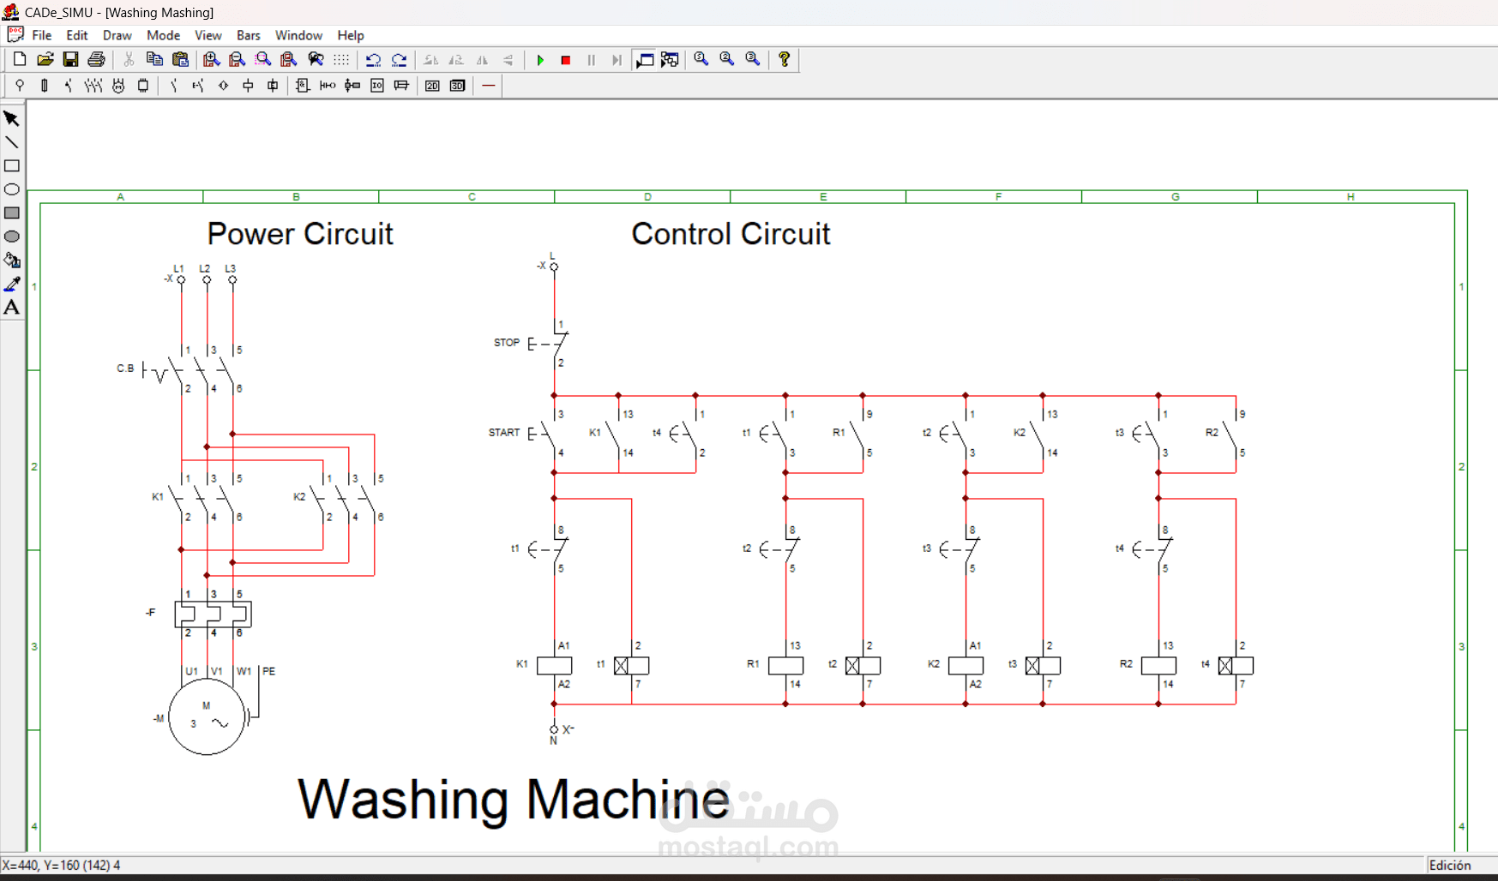
Task: Choose the empty rectangle drawing tool
Action: pos(12,166)
